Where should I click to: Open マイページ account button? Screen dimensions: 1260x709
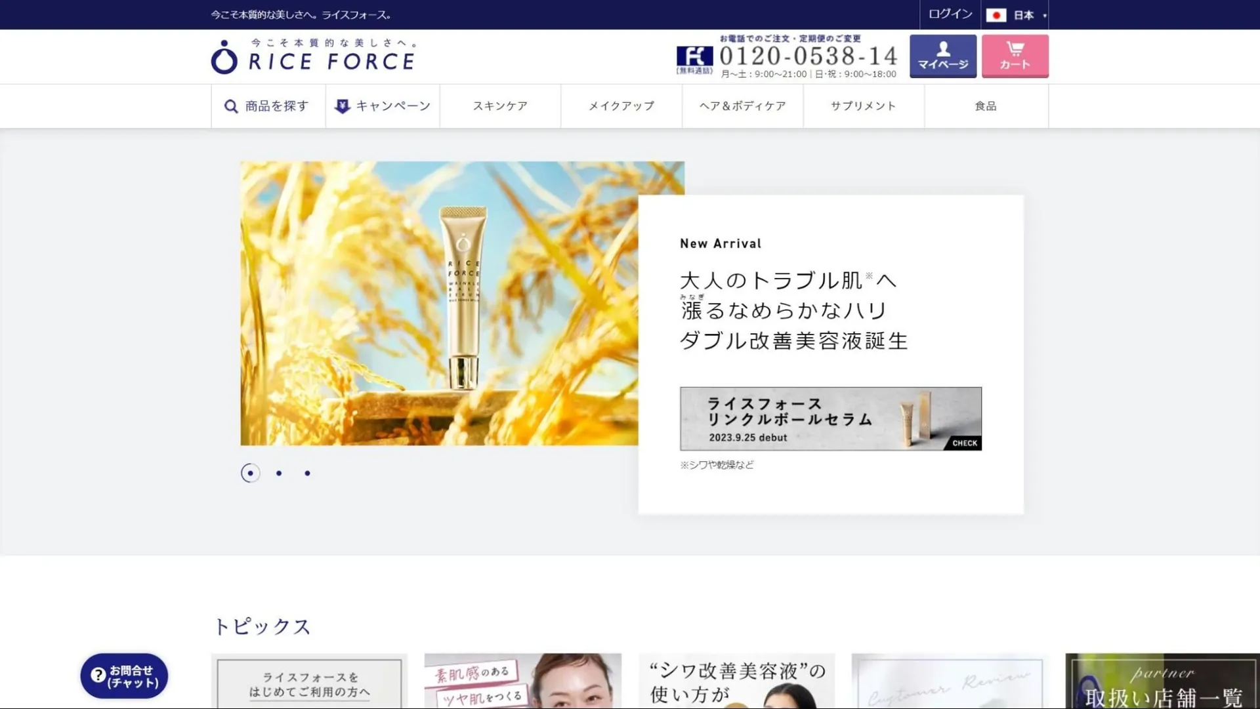point(942,56)
